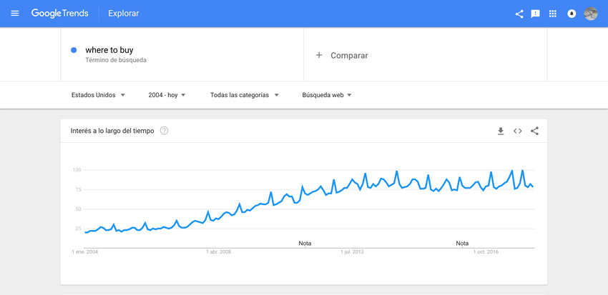Screen dimensions: 608x295
Task: Click the user account avatar
Action: tap(591, 14)
